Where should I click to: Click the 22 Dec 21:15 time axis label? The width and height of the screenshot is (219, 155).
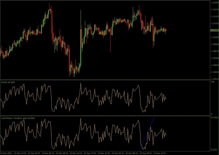(x=20, y=153)
